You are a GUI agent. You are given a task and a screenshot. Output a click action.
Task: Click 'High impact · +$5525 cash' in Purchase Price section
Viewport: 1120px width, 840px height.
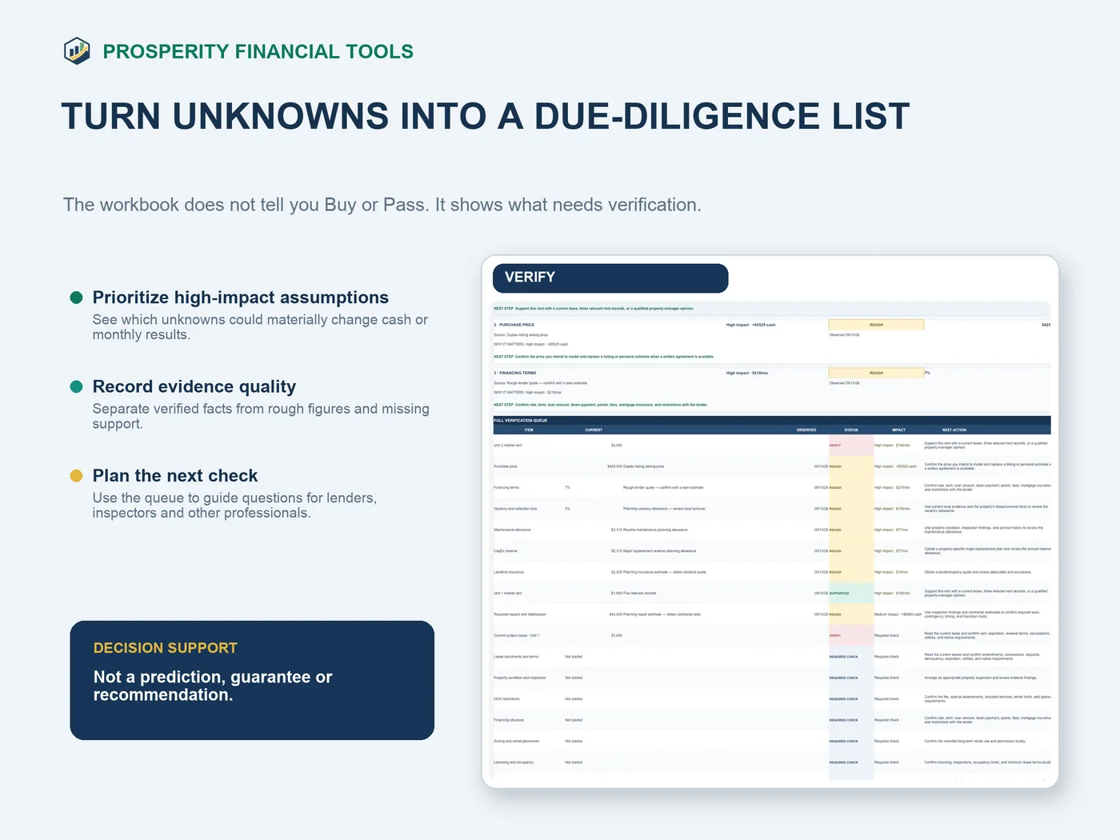click(x=750, y=325)
